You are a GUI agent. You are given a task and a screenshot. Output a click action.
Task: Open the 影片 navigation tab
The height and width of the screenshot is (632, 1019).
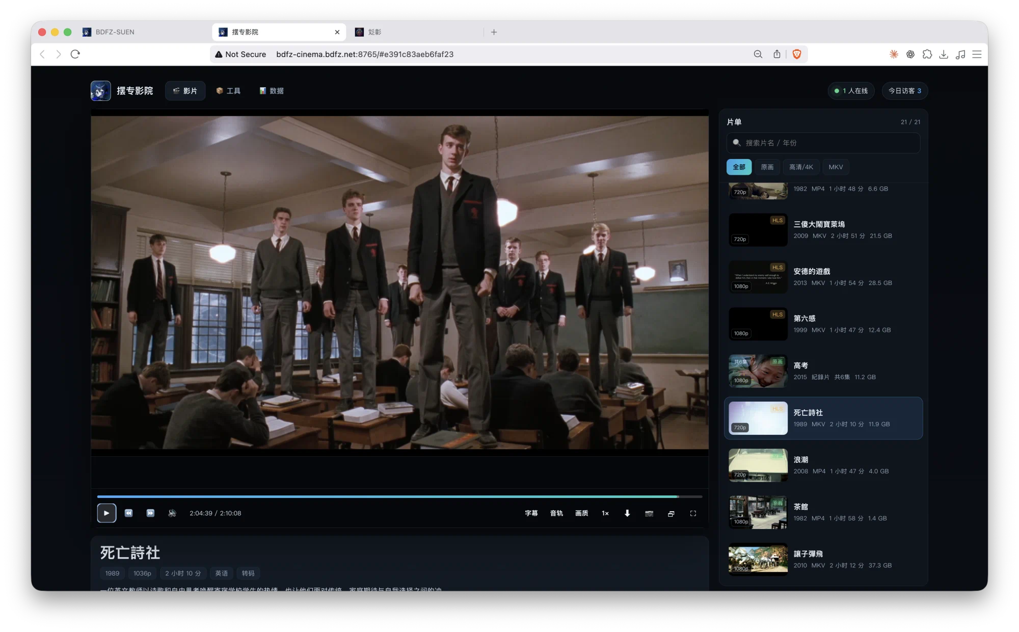coord(185,91)
